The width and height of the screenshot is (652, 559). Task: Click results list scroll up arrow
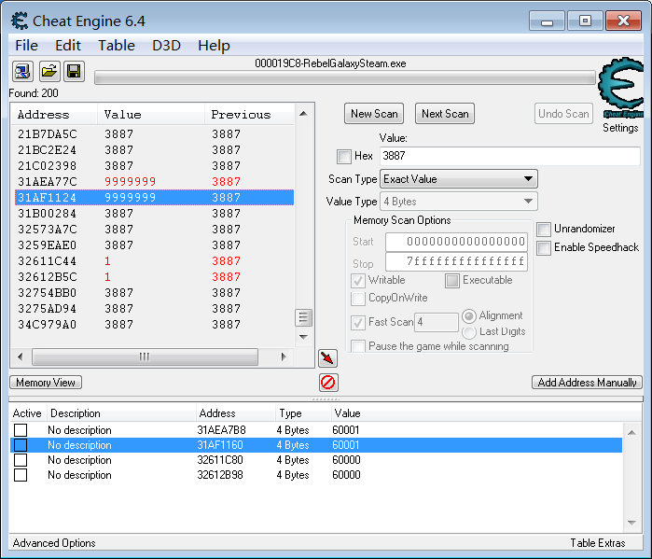[x=303, y=114]
